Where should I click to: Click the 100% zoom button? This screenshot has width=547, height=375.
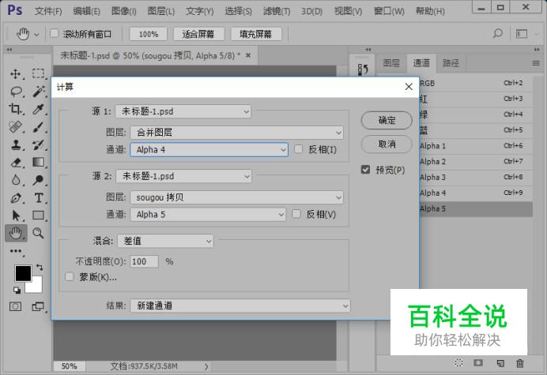coord(149,34)
